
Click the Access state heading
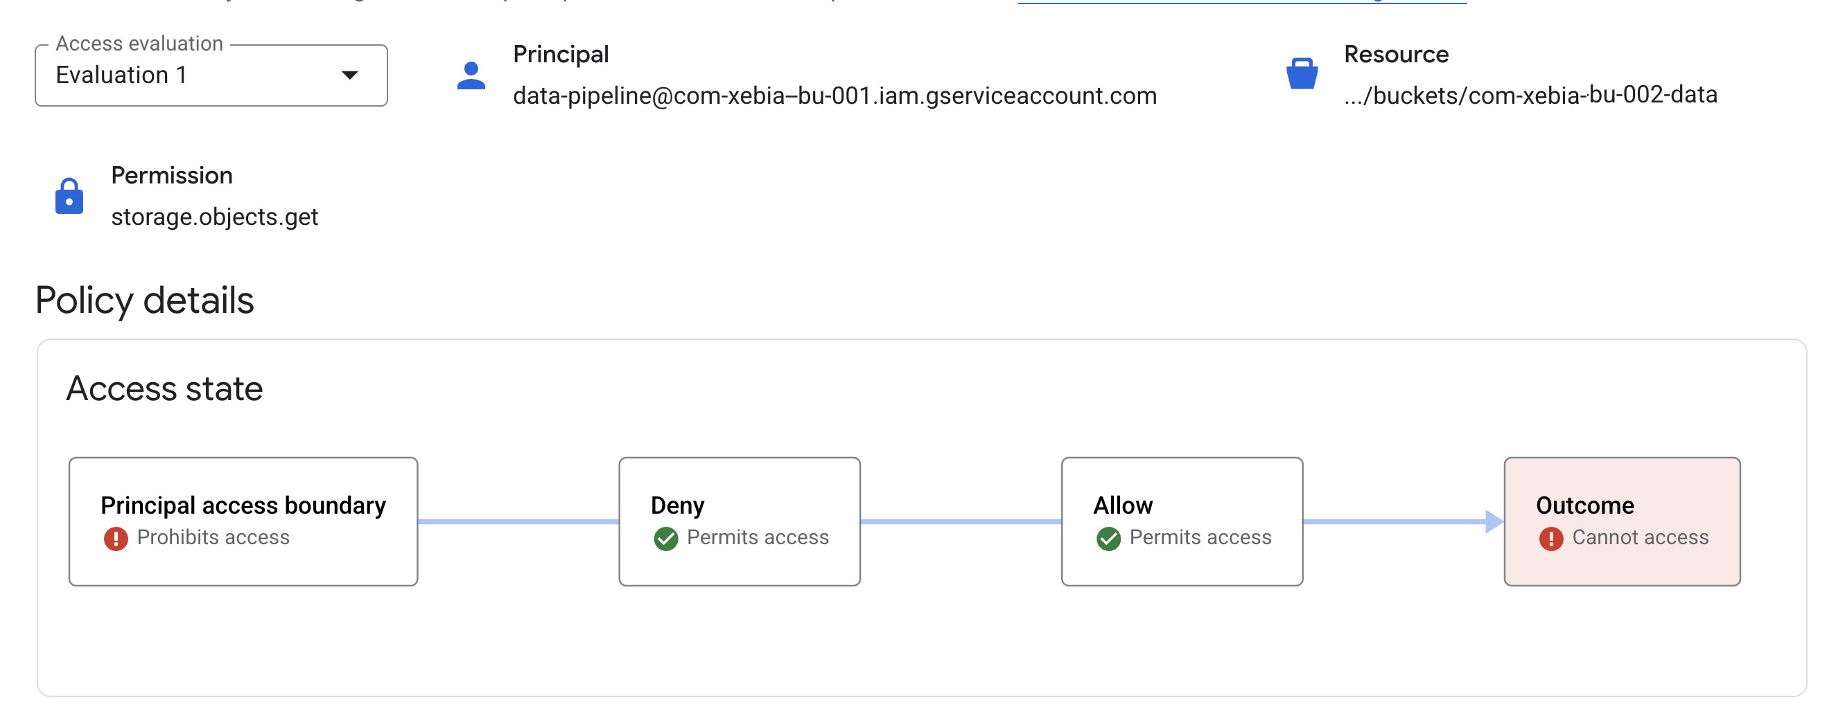tap(165, 388)
